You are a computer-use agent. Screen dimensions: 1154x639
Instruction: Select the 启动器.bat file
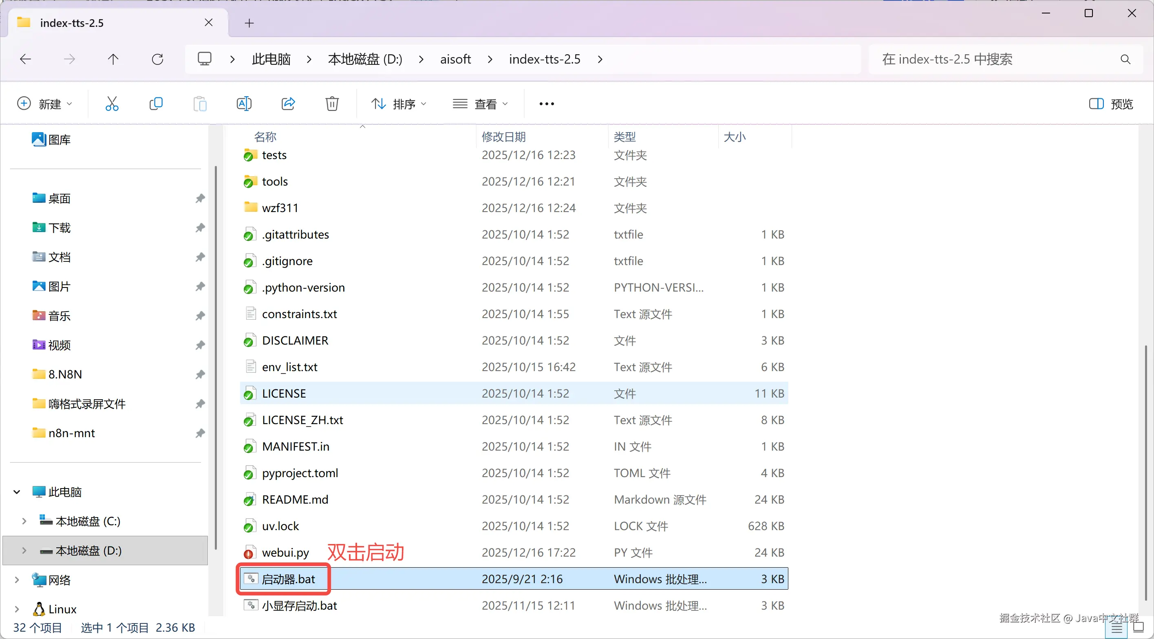coord(289,579)
